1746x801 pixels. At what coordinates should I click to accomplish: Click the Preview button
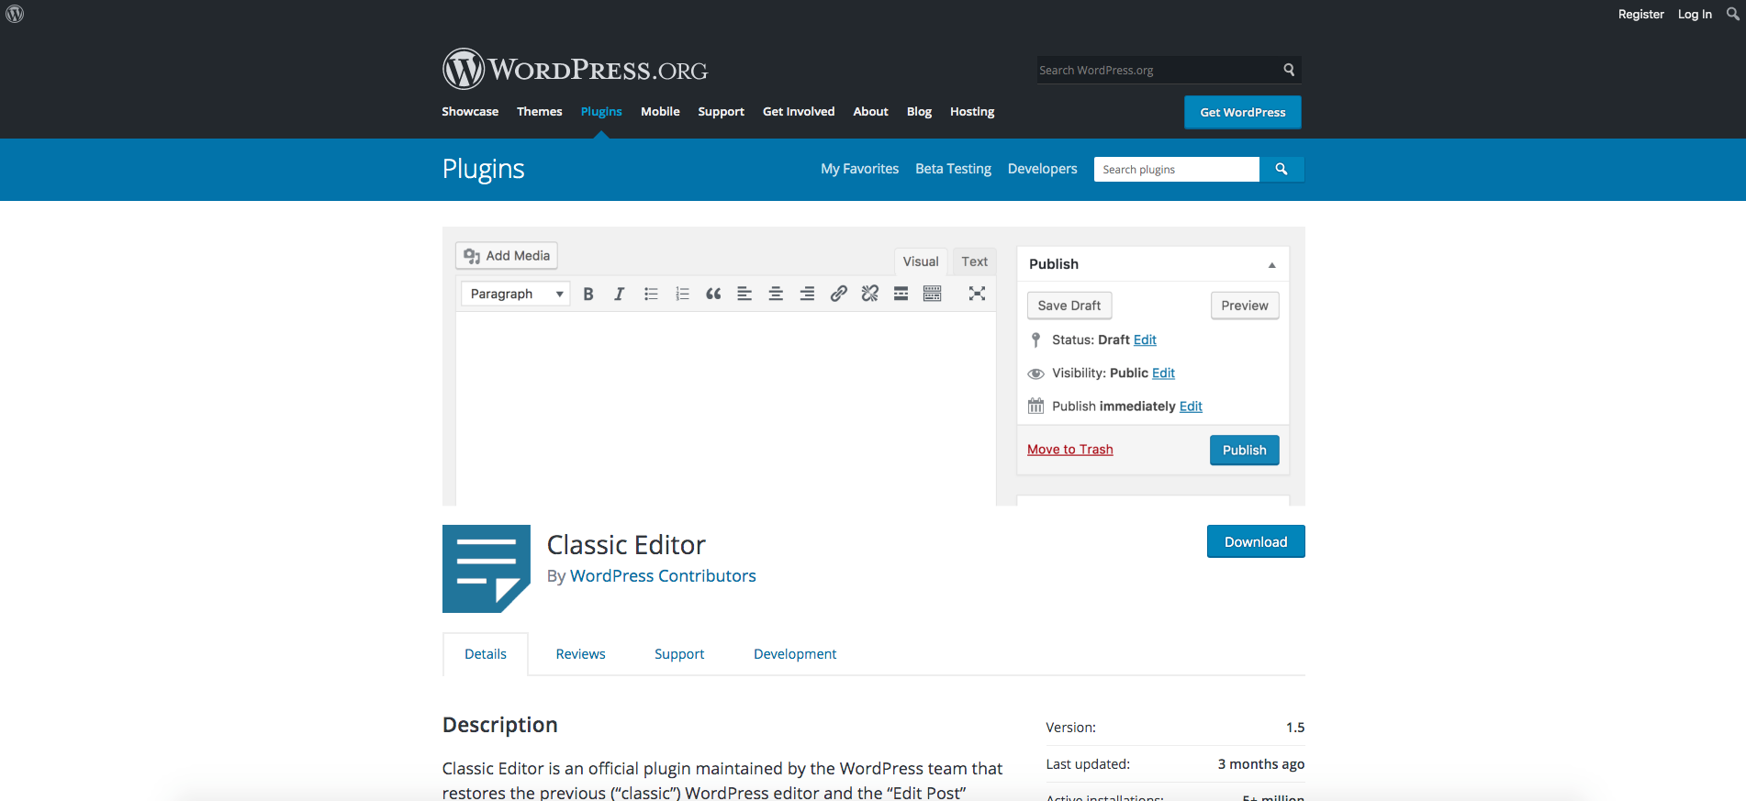tap(1245, 306)
